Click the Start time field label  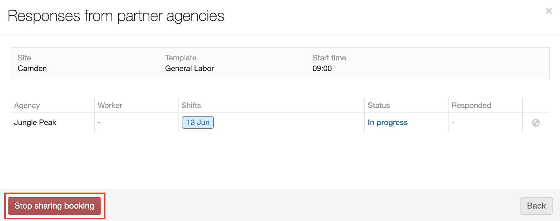click(x=329, y=58)
